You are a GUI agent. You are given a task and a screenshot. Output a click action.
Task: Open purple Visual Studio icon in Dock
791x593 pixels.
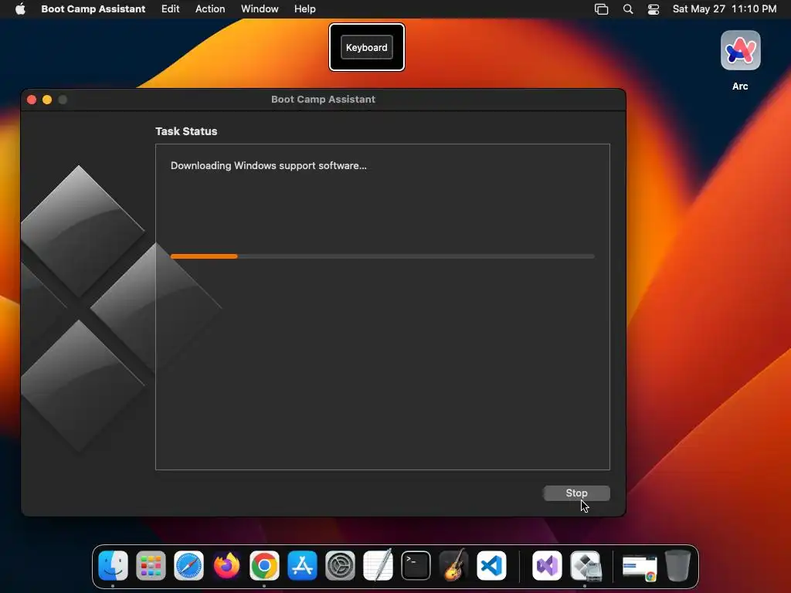pos(548,565)
